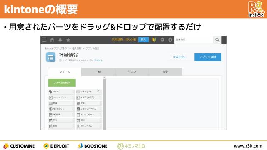The height and width of the screenshot is (150, 267).
Task: Click the green フォームを保存 button
Action: pyautogui.click(x=62, y=82)
